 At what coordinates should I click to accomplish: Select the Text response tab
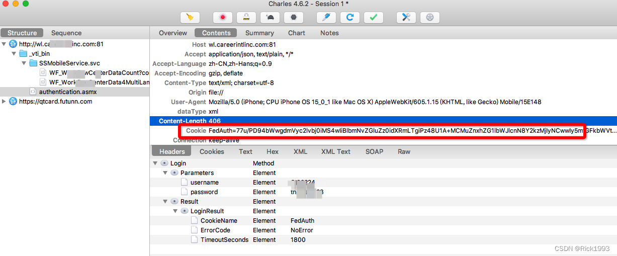246,151
